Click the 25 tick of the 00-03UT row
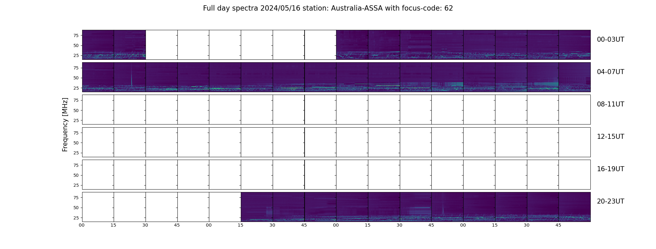This screenshot has height=249, width=656. (x=76, y=55)
